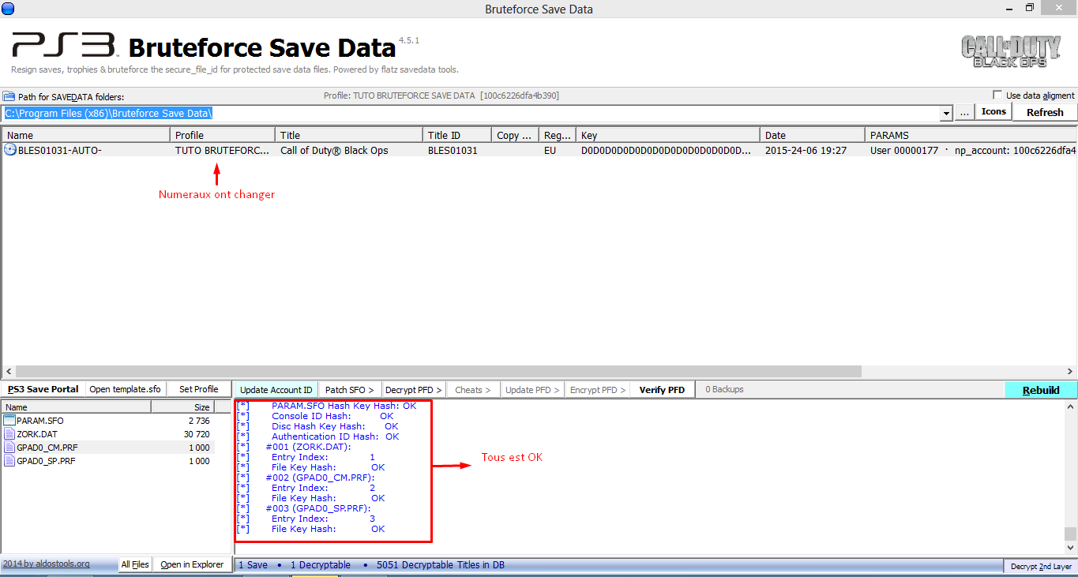Click the app icon in the title bar
The image size is (1078, 577).
pos(8,8)
